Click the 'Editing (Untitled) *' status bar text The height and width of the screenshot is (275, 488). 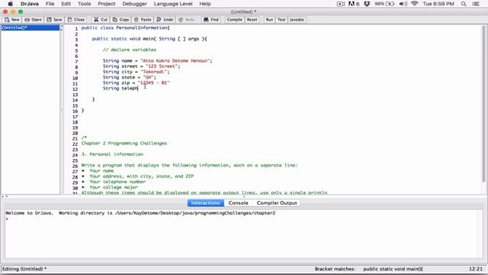click(x=24, y=269)
